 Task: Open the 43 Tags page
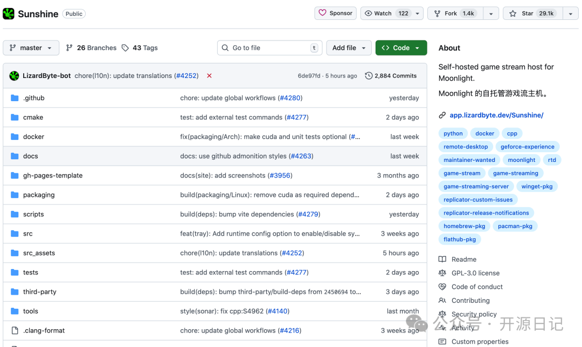pyautogui.click(x=140, y=48)
